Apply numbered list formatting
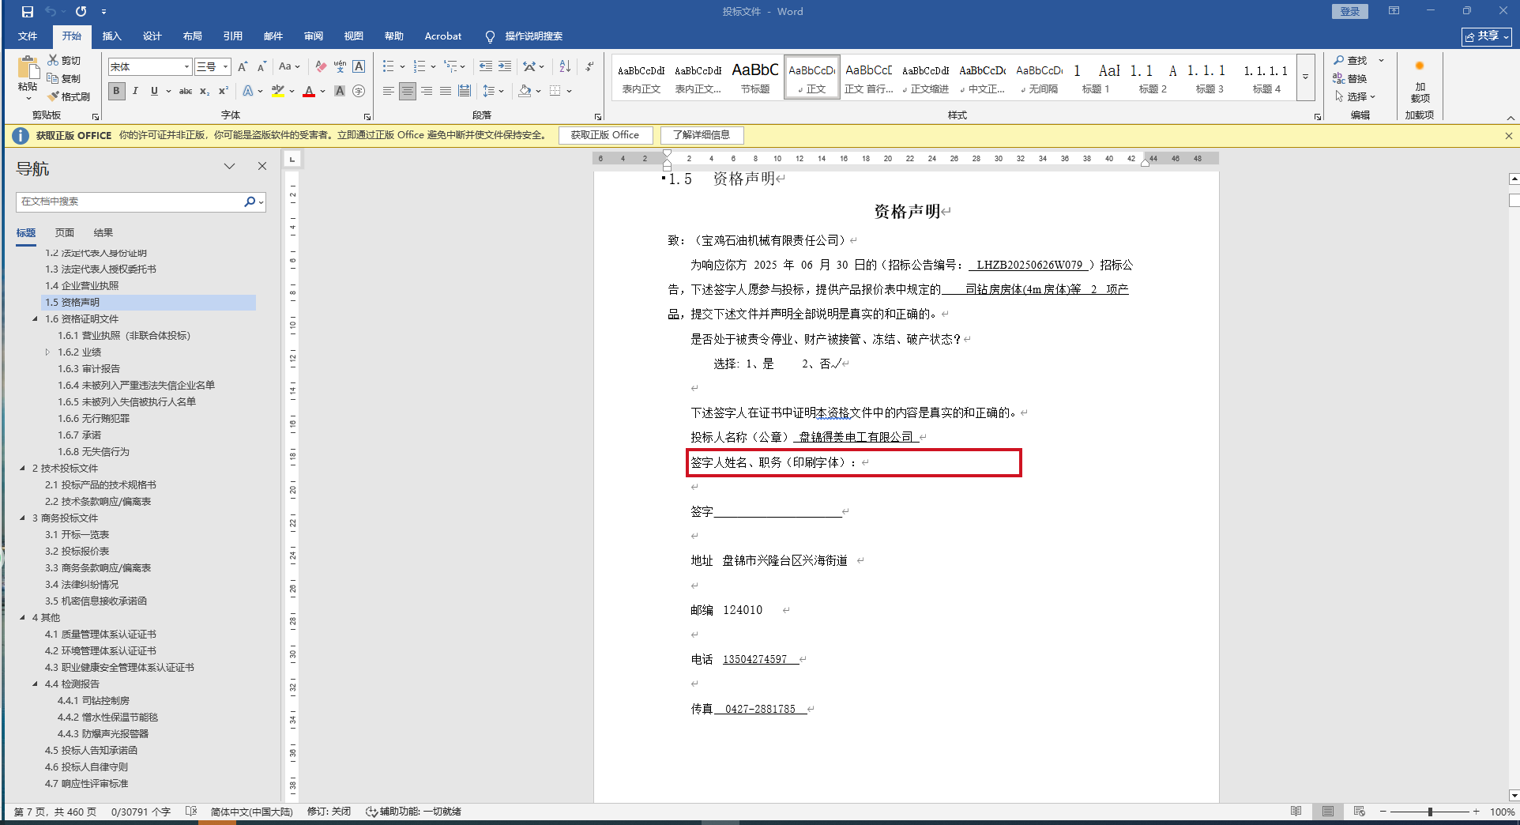Image resolution: width=1520 pixels, height=825 pixels. [x=420, y=66]
